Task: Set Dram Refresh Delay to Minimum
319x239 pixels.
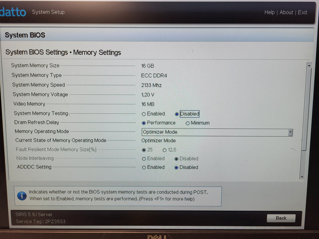Action: 188,123
